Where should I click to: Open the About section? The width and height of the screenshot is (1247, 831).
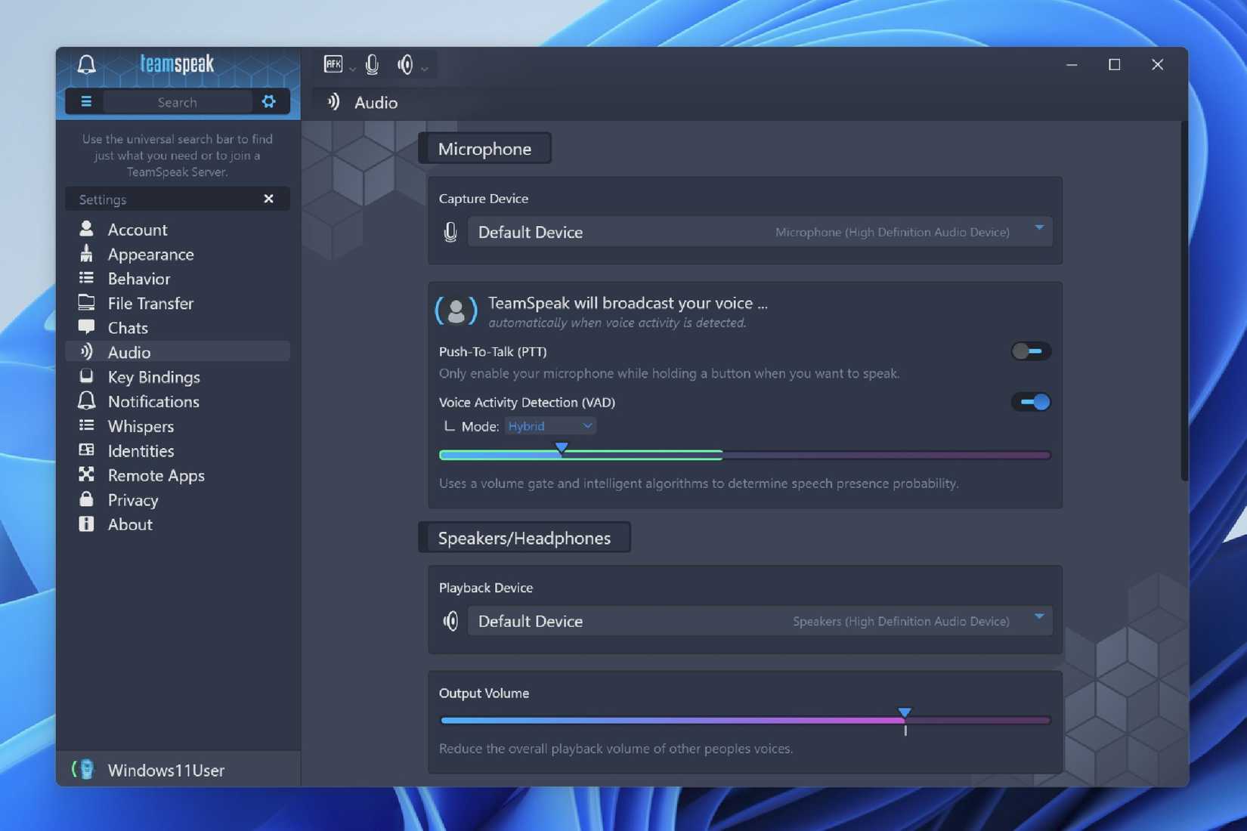tap(130, 524)
